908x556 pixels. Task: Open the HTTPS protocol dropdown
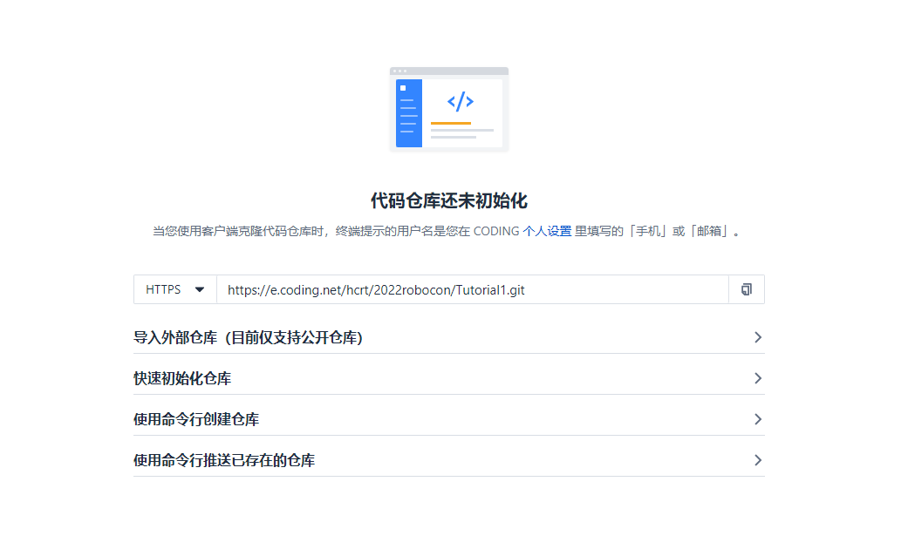[x=174, y=289]
